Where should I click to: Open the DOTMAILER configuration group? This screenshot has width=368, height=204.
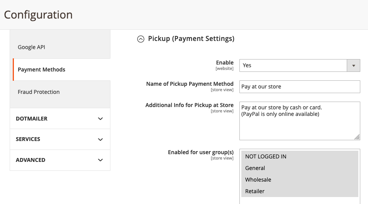click(32, 119)
